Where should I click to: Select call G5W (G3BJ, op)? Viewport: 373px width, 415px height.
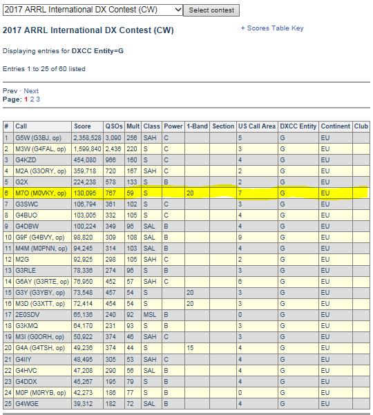coord(39,138)
